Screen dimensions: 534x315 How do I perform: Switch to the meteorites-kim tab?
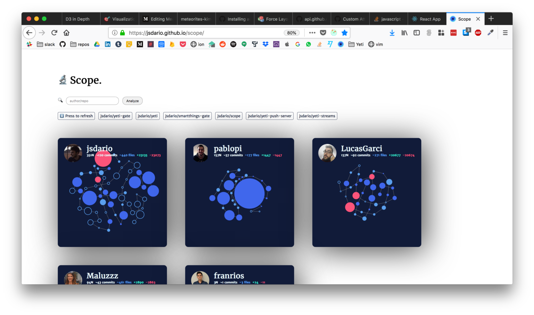click(x=196, y=19)
